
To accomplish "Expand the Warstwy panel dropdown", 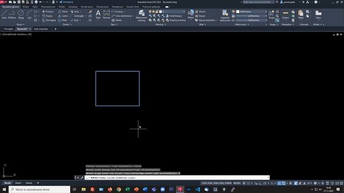I will pos(161,25).
